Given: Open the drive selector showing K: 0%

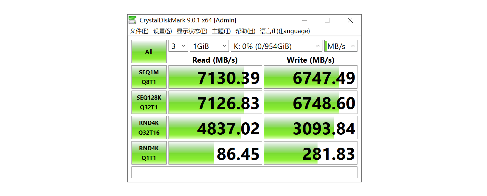Looking at the screenshot, I should [x=277, y=46].
